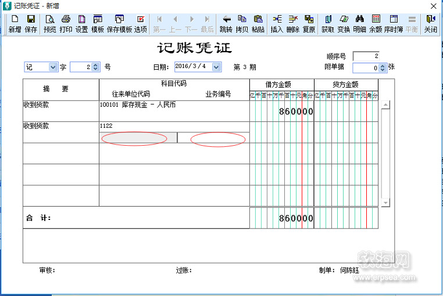Expand the 记 voucher word dropdown

pos(53,67)
